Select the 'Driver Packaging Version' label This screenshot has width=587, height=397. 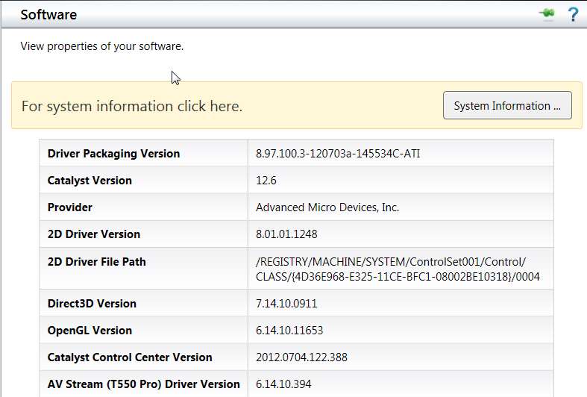tap(113, 154)
